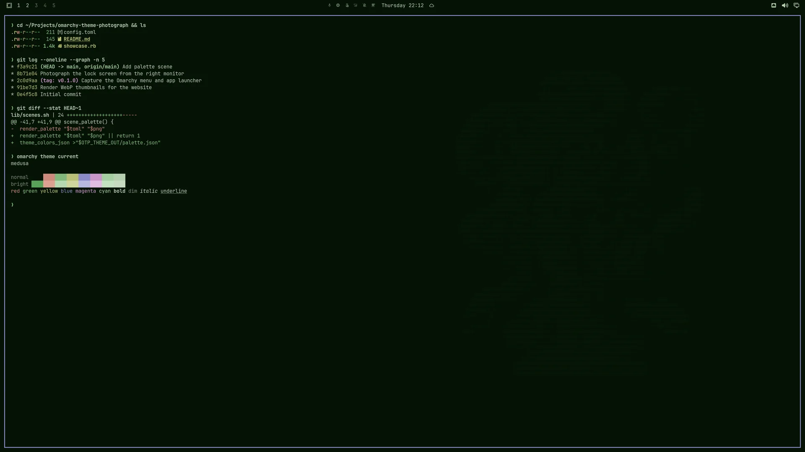This screenshot has width=805, height=452.
Task: Open the speaker volume icon
Action: click(785, 5)
